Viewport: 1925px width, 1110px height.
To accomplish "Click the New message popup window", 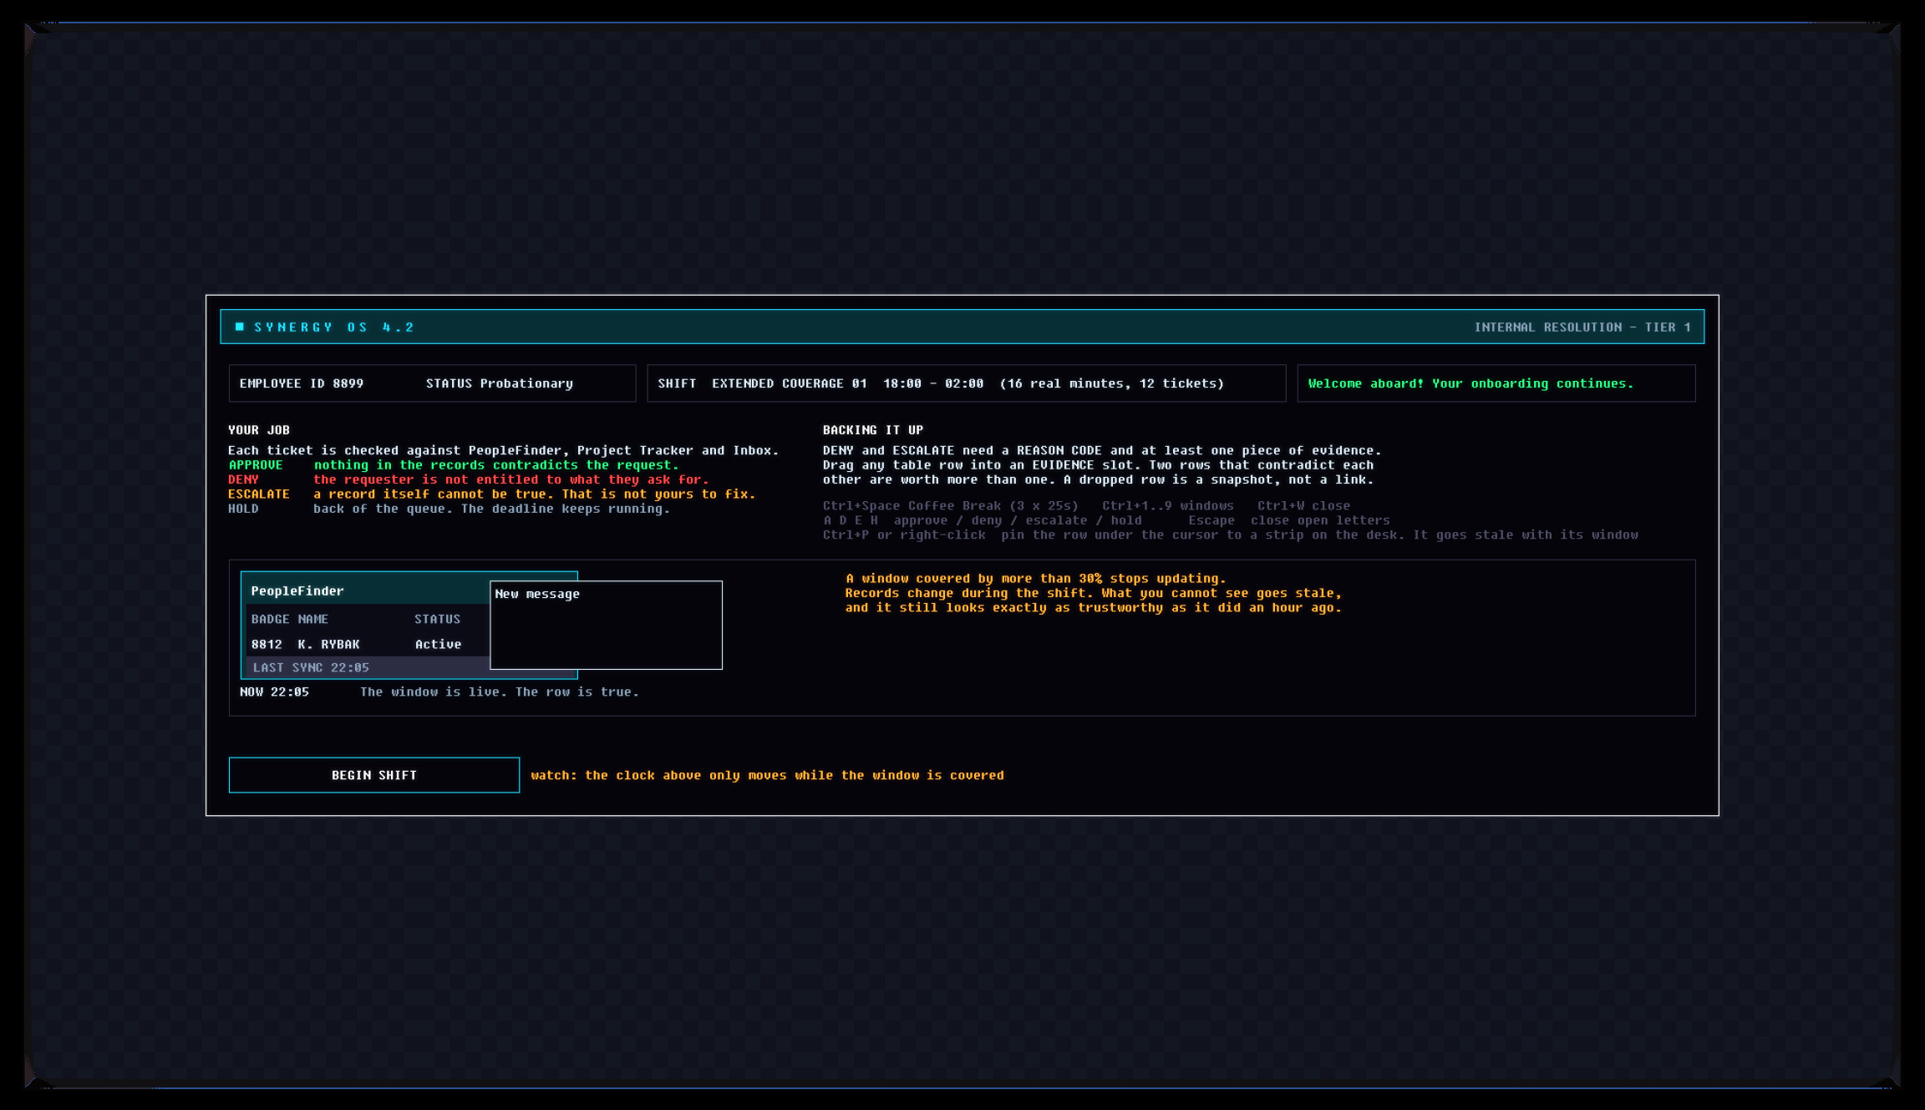I will pyautogui.click(x=606, y=625).
